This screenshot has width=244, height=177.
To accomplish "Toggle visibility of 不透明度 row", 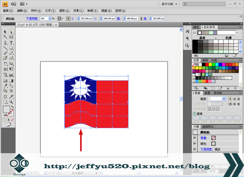I will coord(194,149).
